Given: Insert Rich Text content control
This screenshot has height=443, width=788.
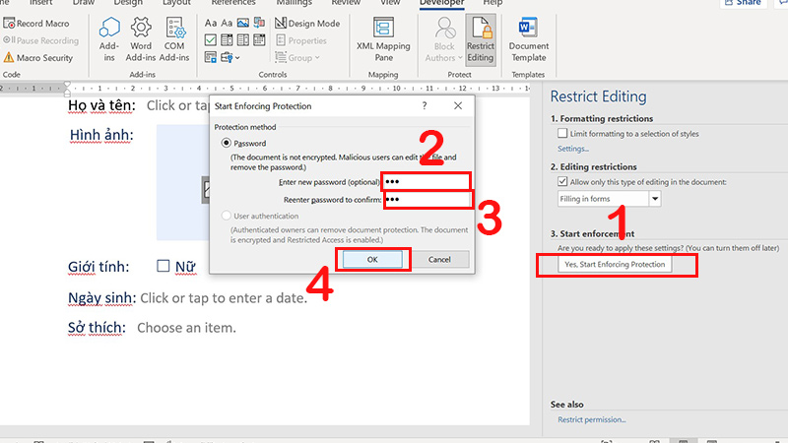Looking at the screenshot, I should pyautogui.click(x=211, y=23).
